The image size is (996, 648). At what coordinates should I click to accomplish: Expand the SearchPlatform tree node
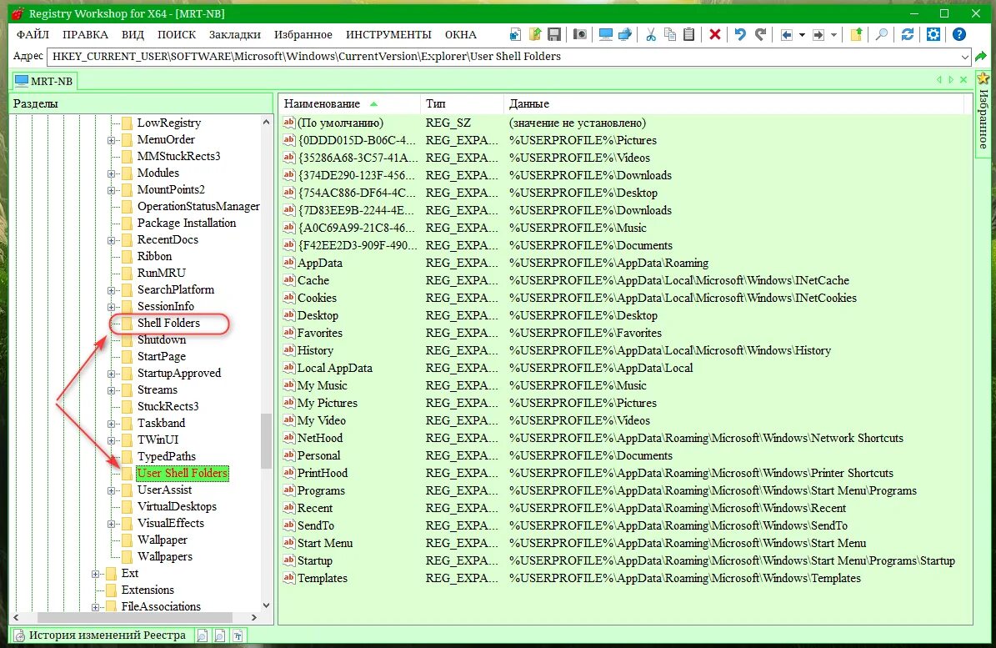pyautogui.click(x=111, y=289)
